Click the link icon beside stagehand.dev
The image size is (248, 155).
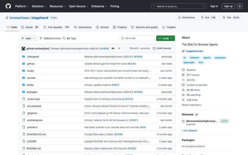[x=183, y=51]
